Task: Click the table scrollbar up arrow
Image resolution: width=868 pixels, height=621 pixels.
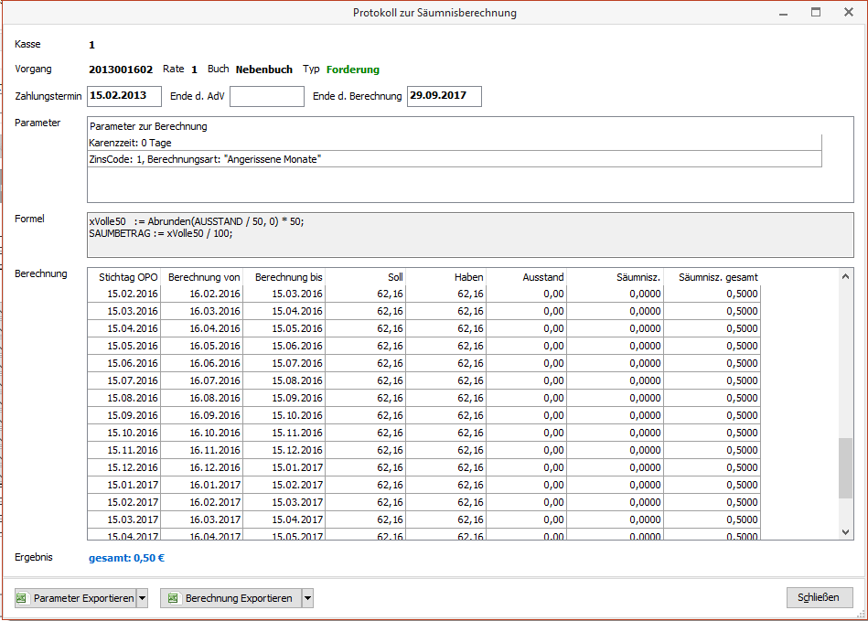Action: (845, 276)
